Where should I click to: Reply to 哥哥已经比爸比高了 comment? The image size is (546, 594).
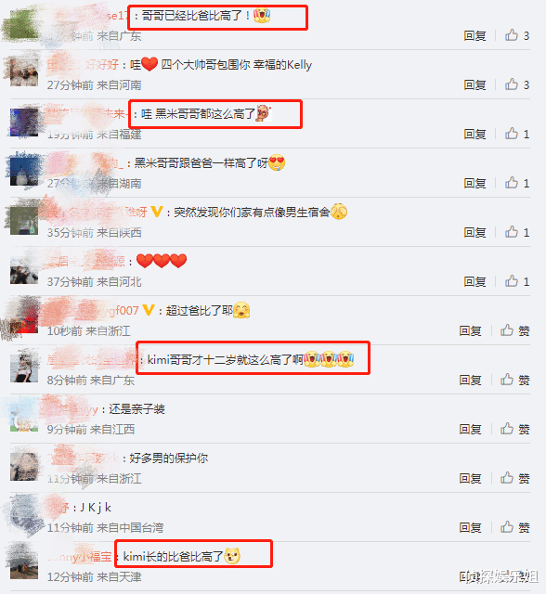click(474, 36)
